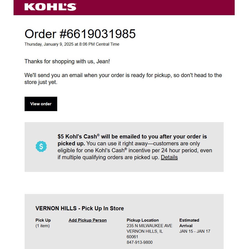Click the store phone number 847-913-9800
Screen dimensions: 246x249
(x=139, y=242)
